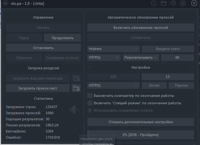Enable the "Спящий режим" checkbox
The image size is (200, 145).
coord(90,103)
